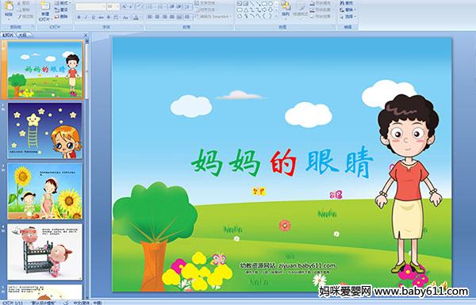
Task: Click the Paste icon in the ribbon
Action: click(x=9, y=9)
